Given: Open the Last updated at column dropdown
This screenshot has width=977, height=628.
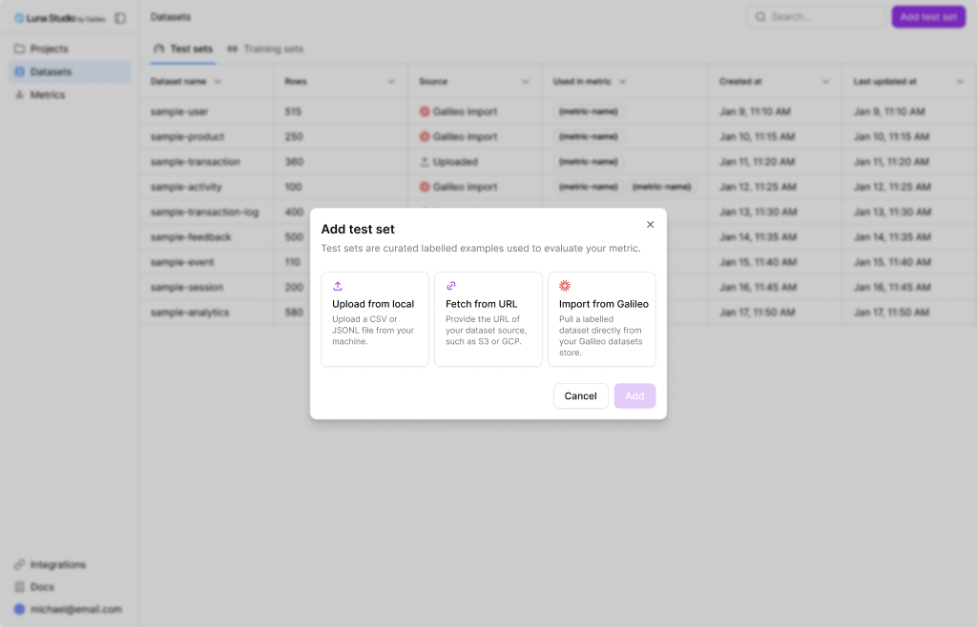Looking at the screenshot, I should click(960, 82).
